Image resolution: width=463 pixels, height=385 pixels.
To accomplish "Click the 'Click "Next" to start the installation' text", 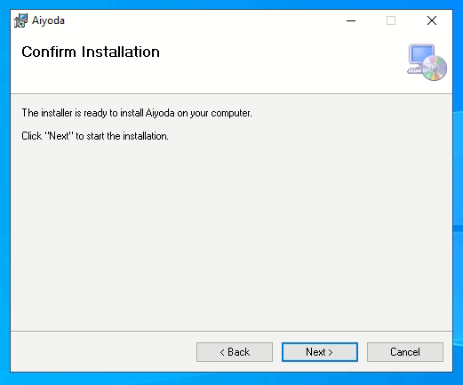I will click(x=95, y=136).
